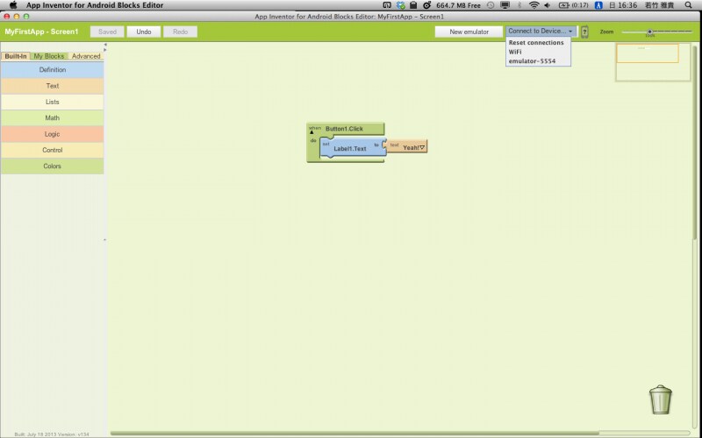
Task: Click the Zoom slider handle
Action: [x=649, y=32]
